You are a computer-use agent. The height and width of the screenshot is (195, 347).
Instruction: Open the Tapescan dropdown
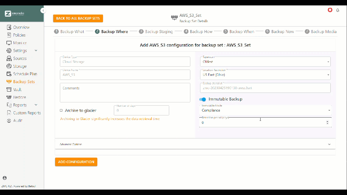point(265,62)
